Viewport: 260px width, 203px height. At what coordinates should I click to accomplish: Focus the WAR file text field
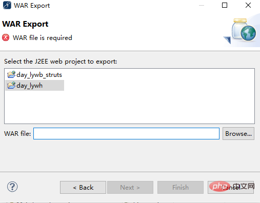coord(126,133)
